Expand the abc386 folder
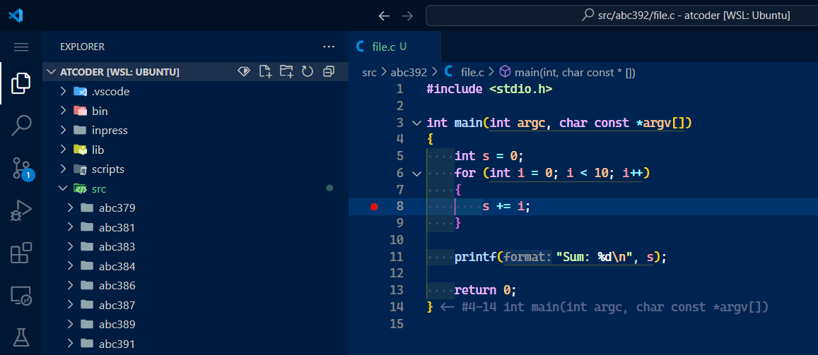 click(71, 286)
